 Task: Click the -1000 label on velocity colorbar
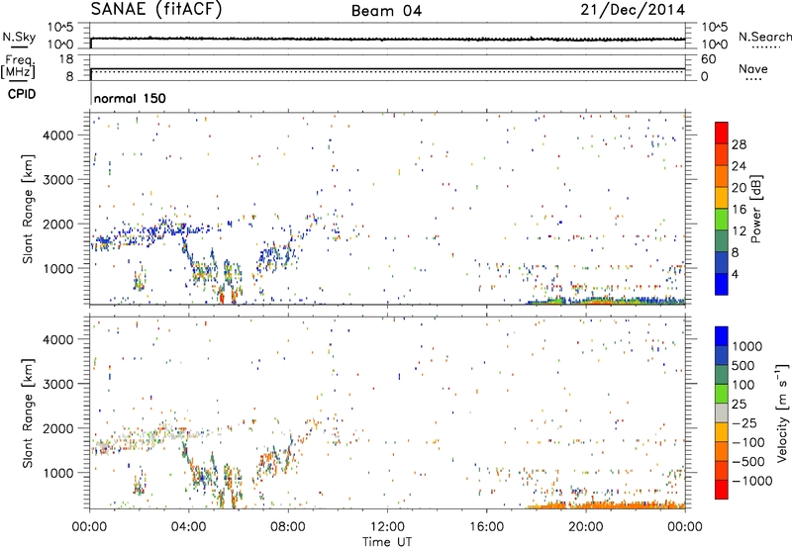[751, 481]
